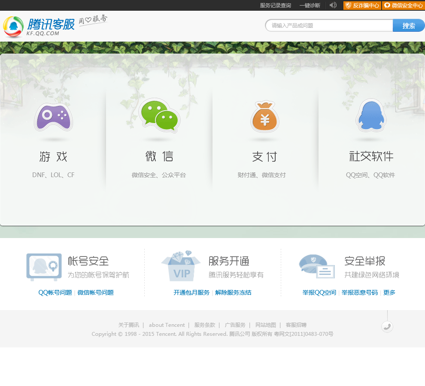The width and height of the screenshot is (425, 386).
Task: Click the orange 反诈骗中心 button
Action: tap(362, 6)
